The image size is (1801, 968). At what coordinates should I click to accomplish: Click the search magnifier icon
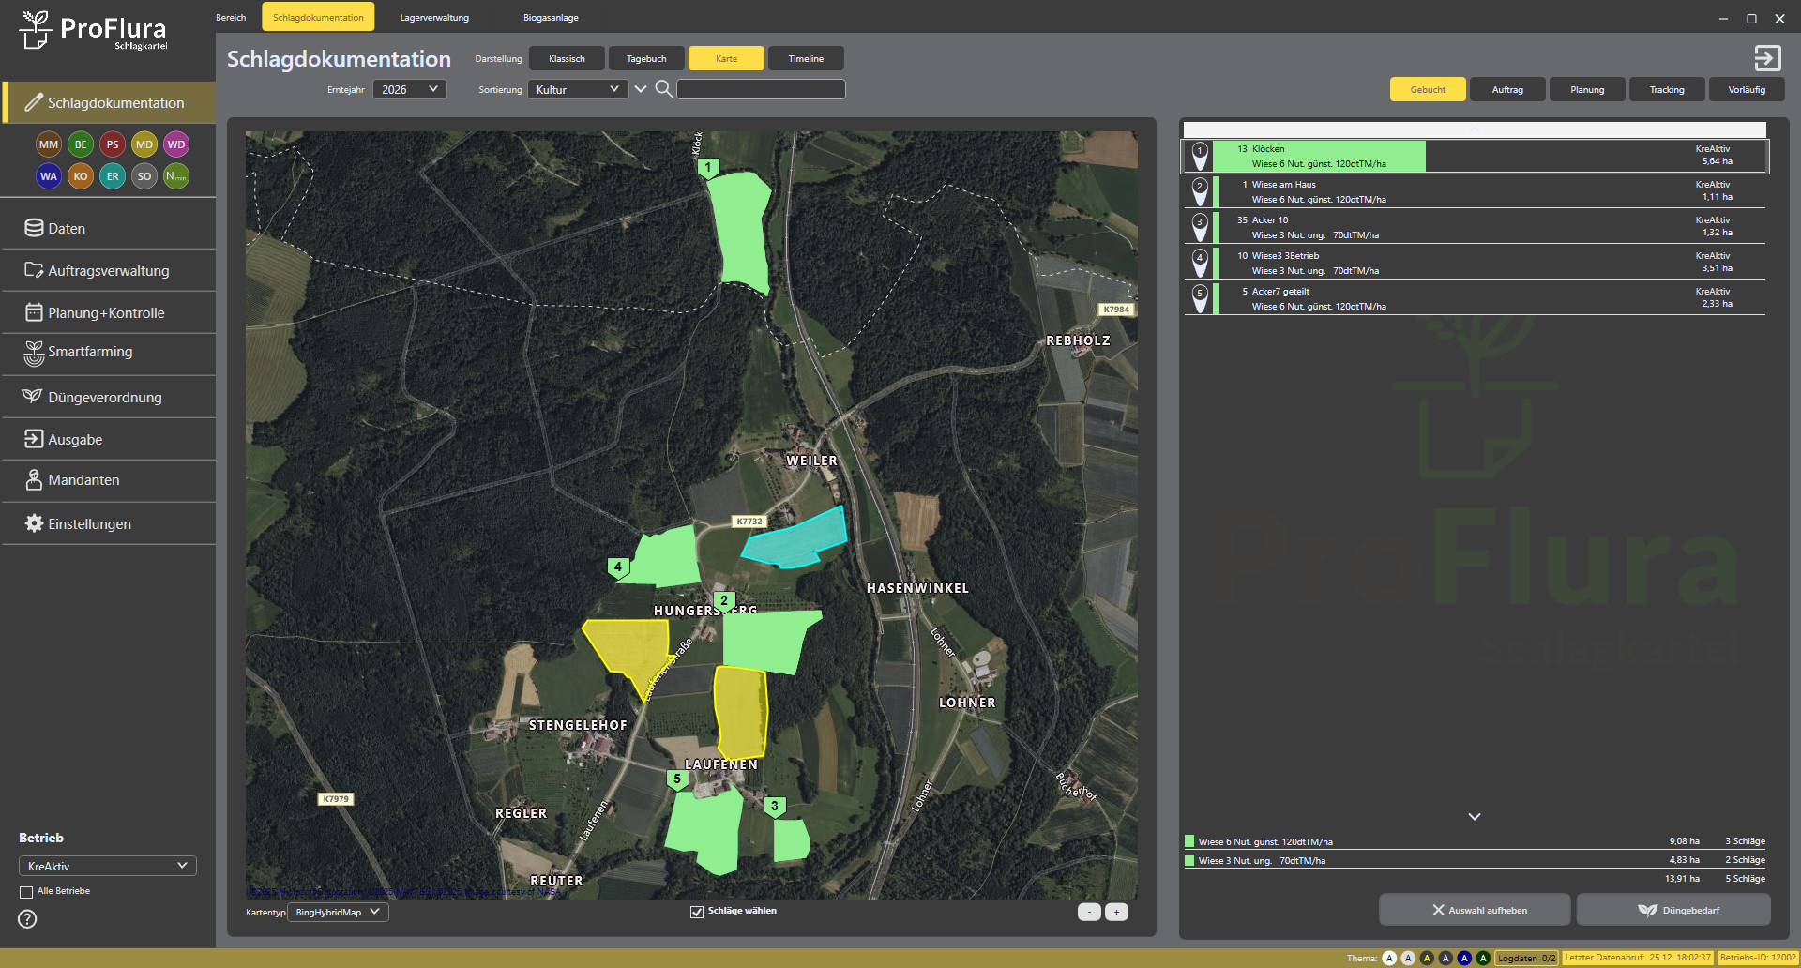point(663,89)
